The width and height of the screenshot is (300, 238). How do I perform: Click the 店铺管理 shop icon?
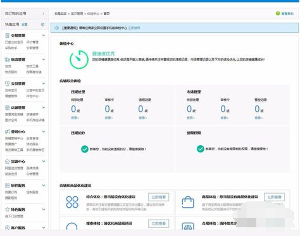pyautogui.click(x=8, y=107)
